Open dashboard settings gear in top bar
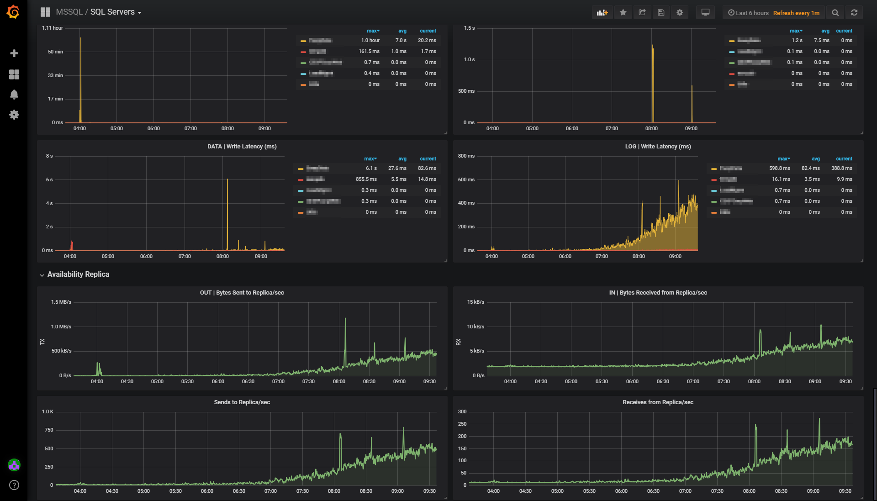877x501 pixels. point(680,13)
